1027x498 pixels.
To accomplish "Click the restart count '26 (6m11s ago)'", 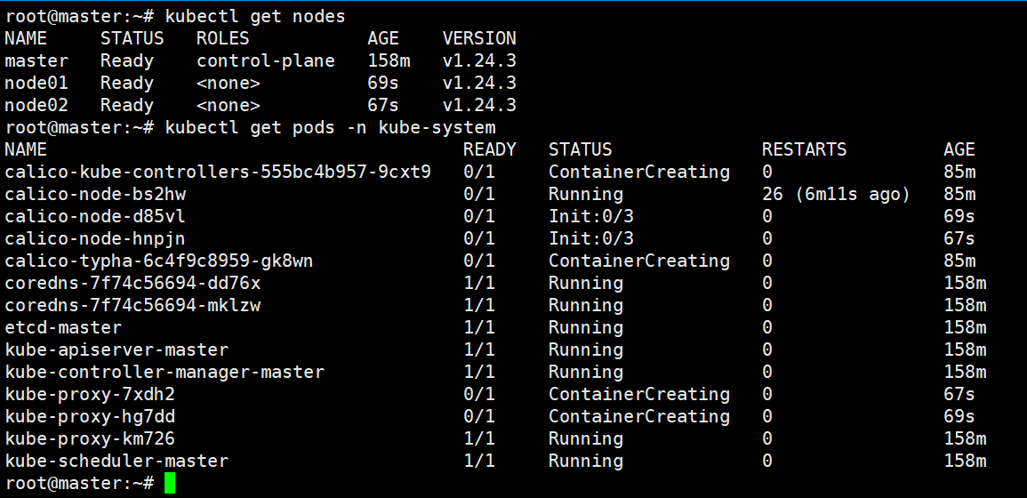I will pos(836,194).
